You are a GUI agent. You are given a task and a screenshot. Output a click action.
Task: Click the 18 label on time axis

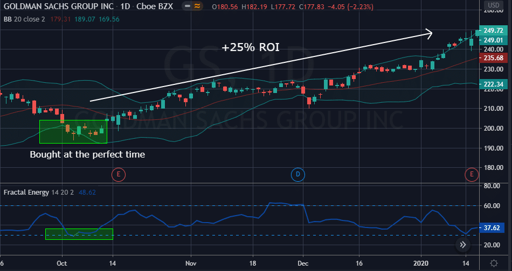coord(253,263)
